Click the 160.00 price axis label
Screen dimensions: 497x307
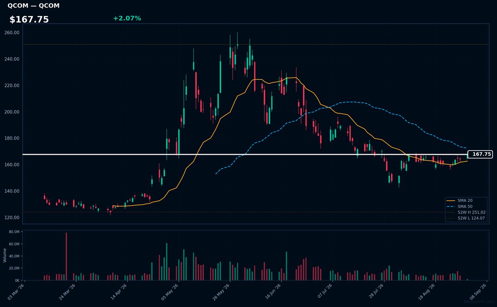(12, 165)
